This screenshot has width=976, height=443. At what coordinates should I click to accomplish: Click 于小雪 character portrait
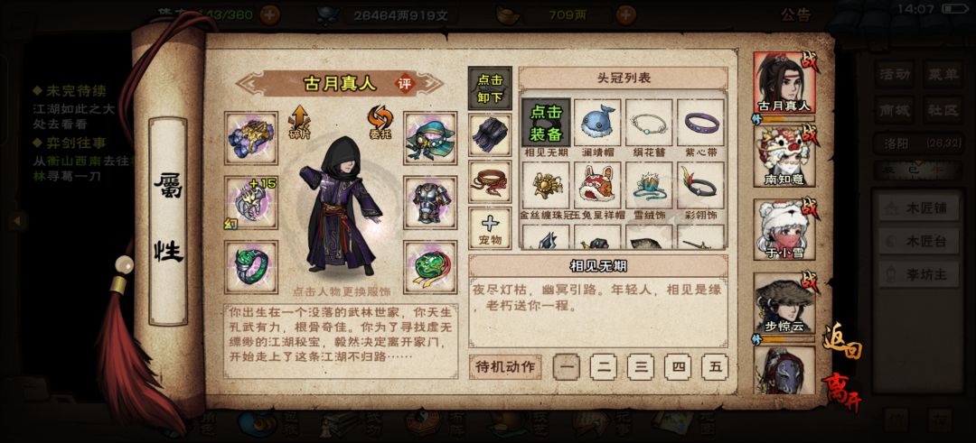[784, 230]
